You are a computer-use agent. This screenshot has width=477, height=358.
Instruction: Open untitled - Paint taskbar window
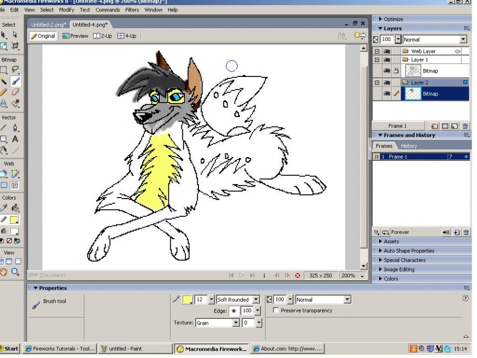(135, 349)
